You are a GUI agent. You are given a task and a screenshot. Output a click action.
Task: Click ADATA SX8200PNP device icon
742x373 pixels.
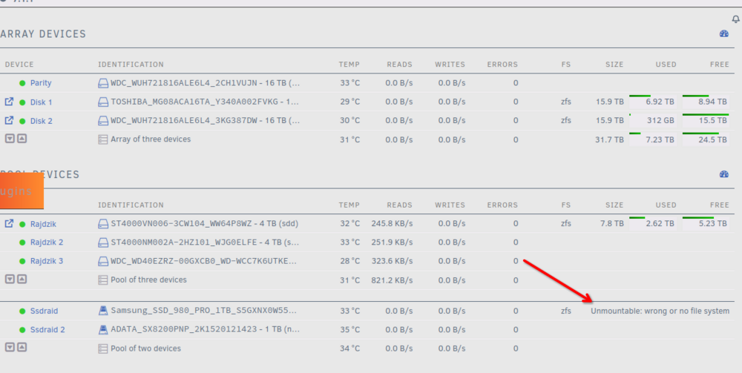click(103, 329)
